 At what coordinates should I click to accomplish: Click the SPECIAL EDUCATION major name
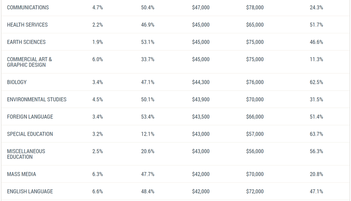click(30, 134)
